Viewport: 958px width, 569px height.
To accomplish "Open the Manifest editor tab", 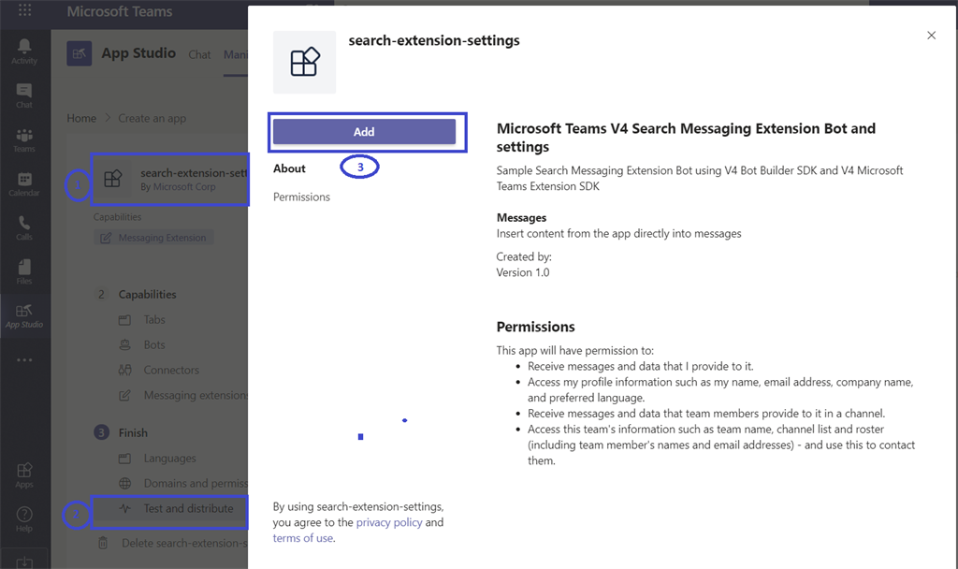I will (237, 54).
